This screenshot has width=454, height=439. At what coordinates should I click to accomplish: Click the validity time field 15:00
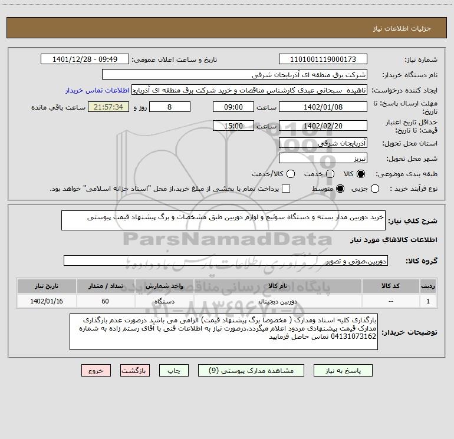coord(233,126)
